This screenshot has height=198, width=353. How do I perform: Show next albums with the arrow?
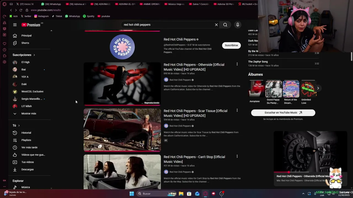point(318,88)
